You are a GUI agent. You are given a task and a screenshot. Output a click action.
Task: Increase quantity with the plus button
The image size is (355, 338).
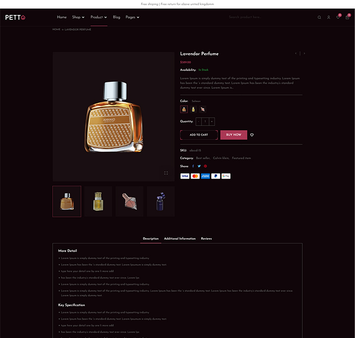click(x=212, y=122)
